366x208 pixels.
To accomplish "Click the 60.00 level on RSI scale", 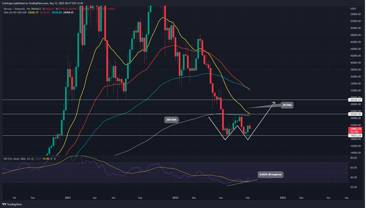I will (x=354, y=167).
